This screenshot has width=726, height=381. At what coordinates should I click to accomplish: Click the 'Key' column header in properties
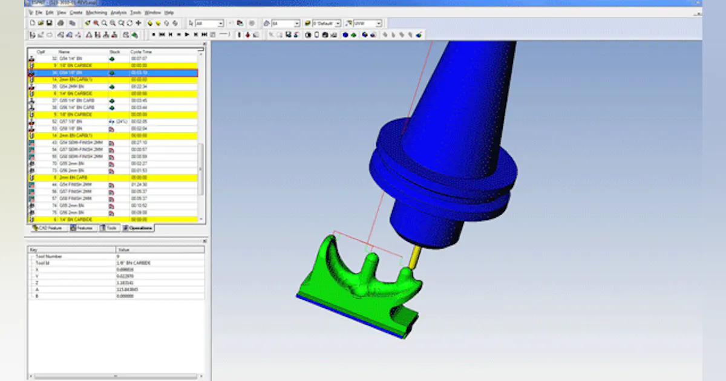pos(71,249)
